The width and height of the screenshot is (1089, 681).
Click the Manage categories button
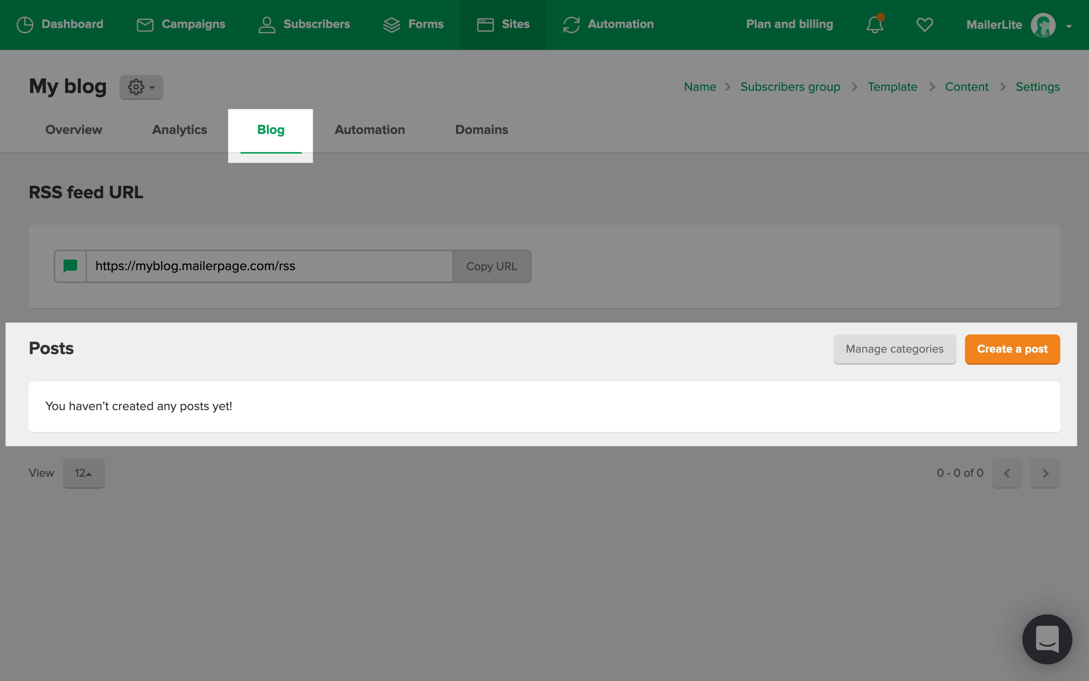coord(894,349)
